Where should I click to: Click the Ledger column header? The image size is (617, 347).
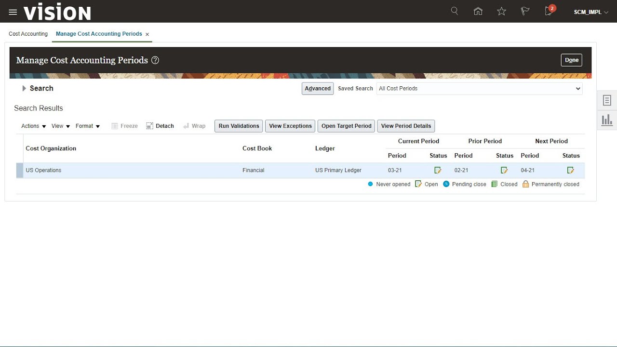[325, 148]
